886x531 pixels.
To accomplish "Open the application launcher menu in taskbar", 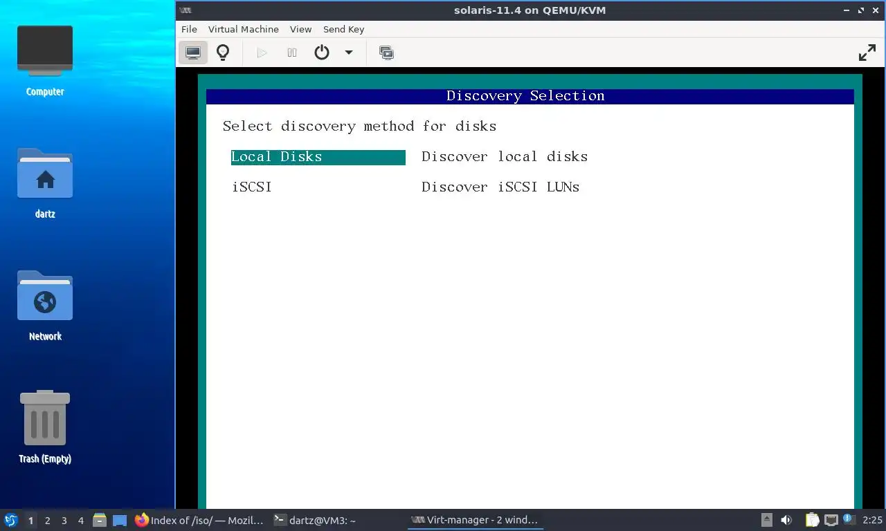I will [10, 520].
